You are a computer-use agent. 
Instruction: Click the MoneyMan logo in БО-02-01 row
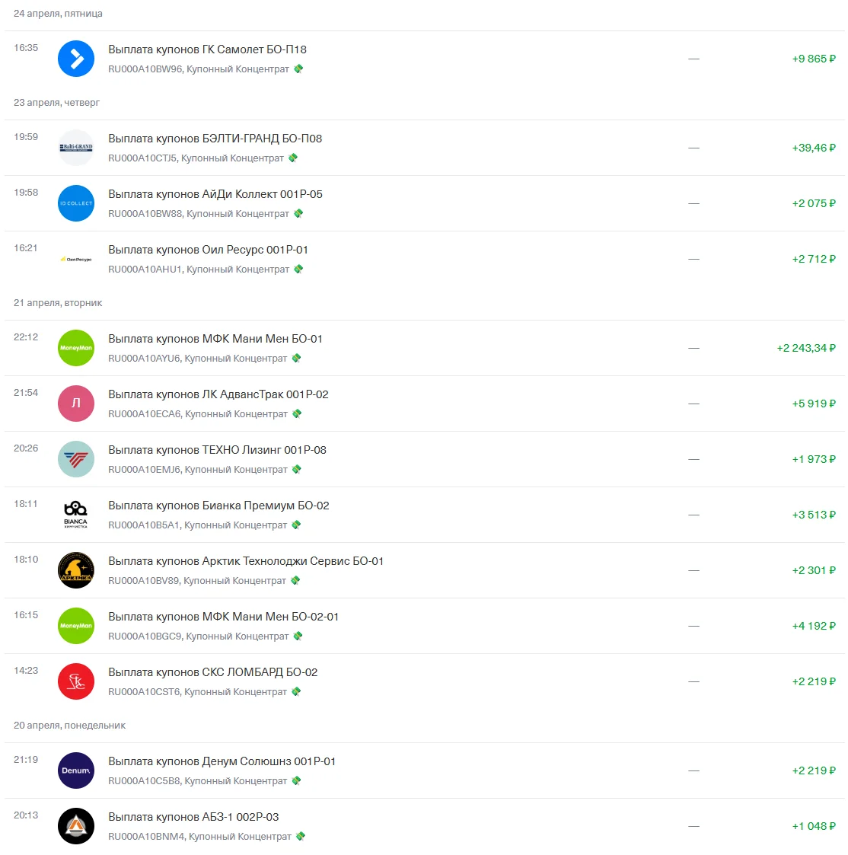[x=76, y=626]
